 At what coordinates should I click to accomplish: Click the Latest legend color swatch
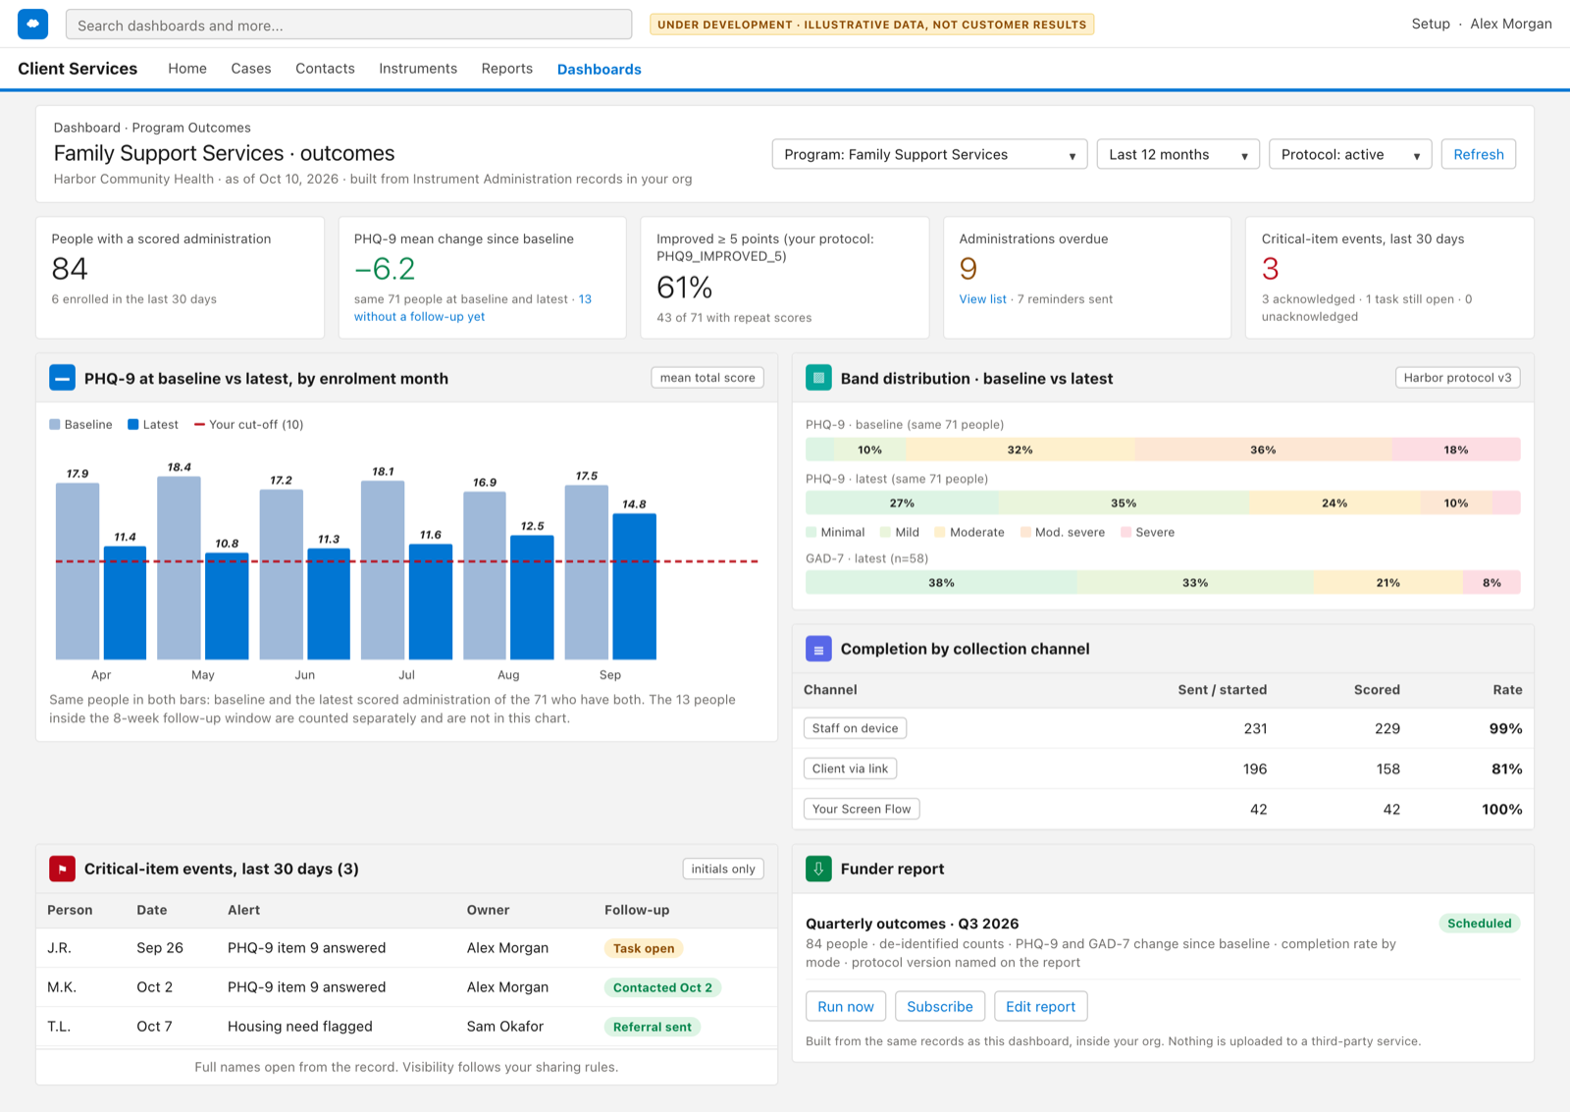coord(133,425)
